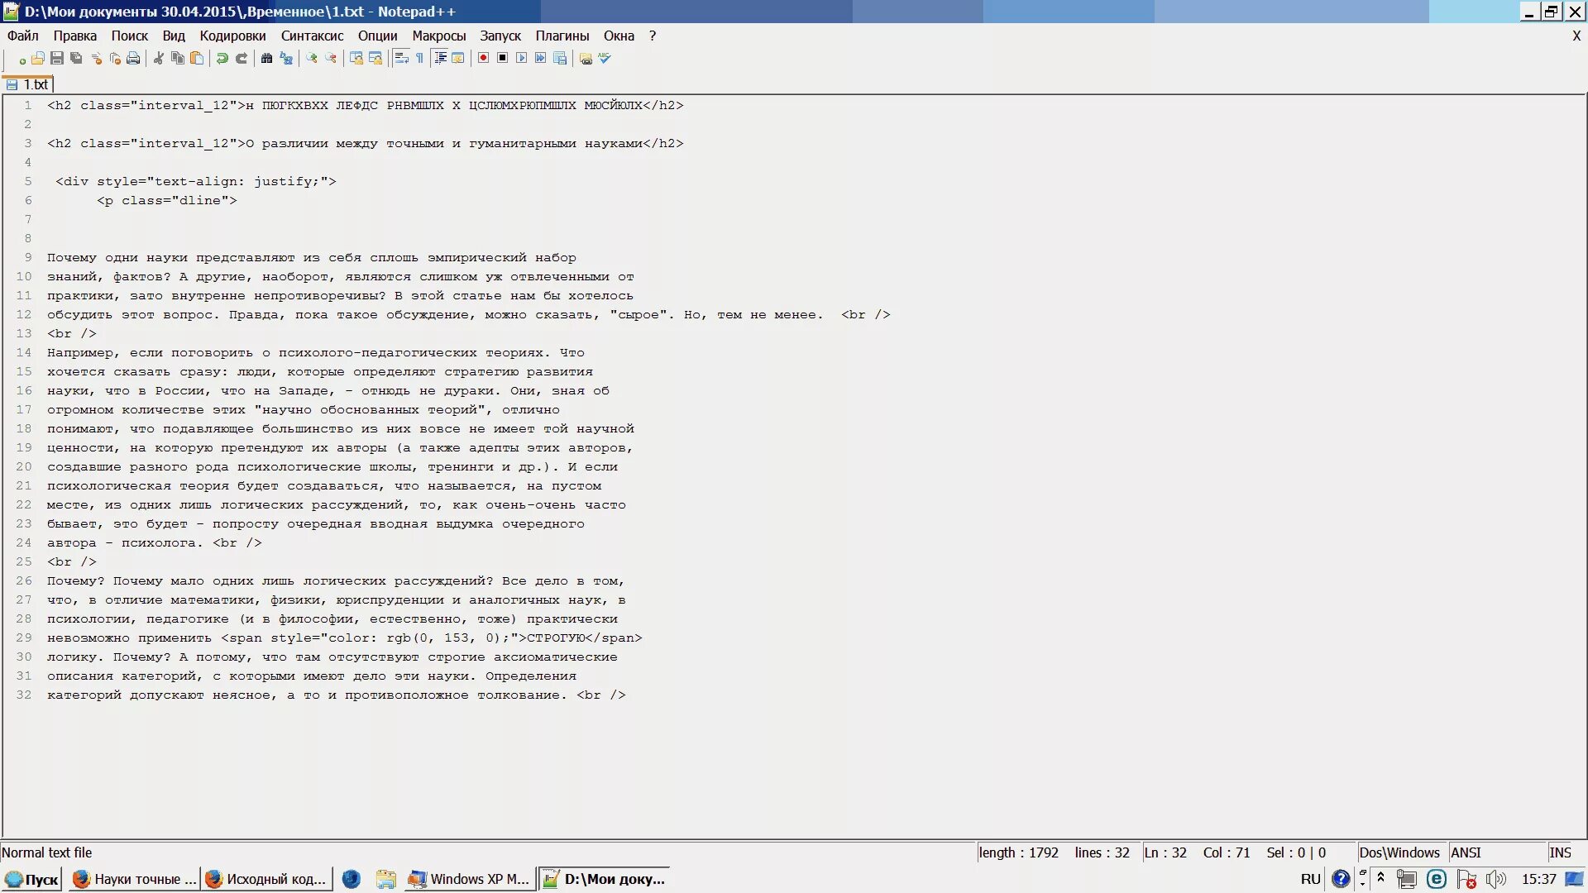
Task: Open the Кодировки menu
Action: coord(232,36)
